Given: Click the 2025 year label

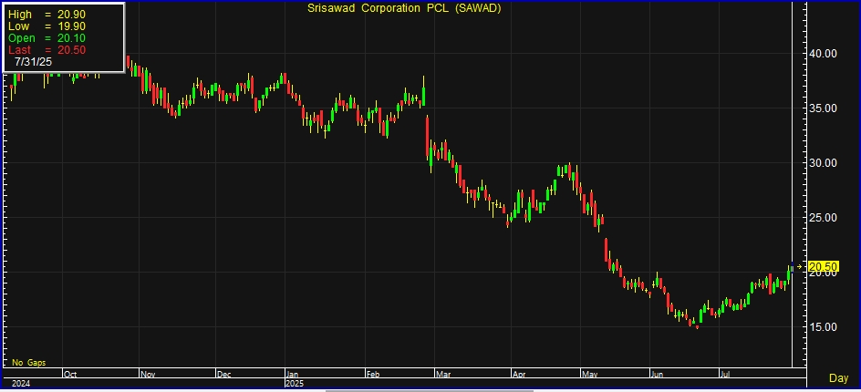Looking at the screenshot, I should [x=296, y=383].
